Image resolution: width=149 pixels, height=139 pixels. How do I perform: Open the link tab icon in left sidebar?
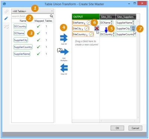(x=6, y=11)
